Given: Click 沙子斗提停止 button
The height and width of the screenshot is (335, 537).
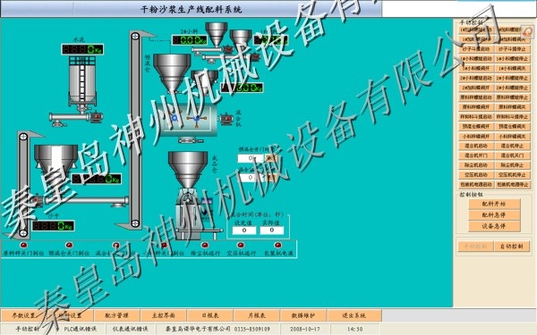Looking at the screenshot, I should 512,49.
